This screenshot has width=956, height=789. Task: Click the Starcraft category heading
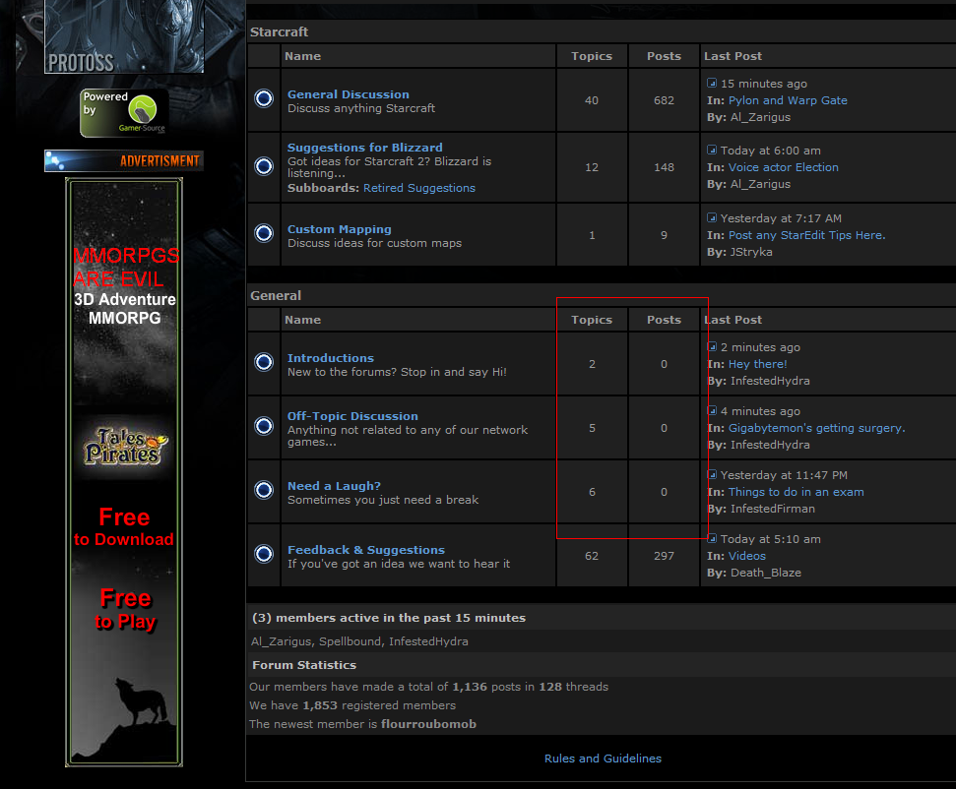click(x=280, y=31)
